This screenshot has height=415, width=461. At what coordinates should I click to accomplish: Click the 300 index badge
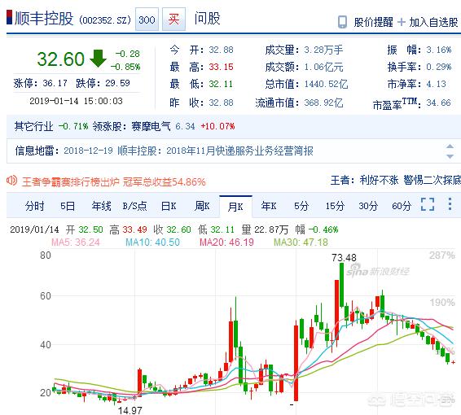tap(147, 20)
